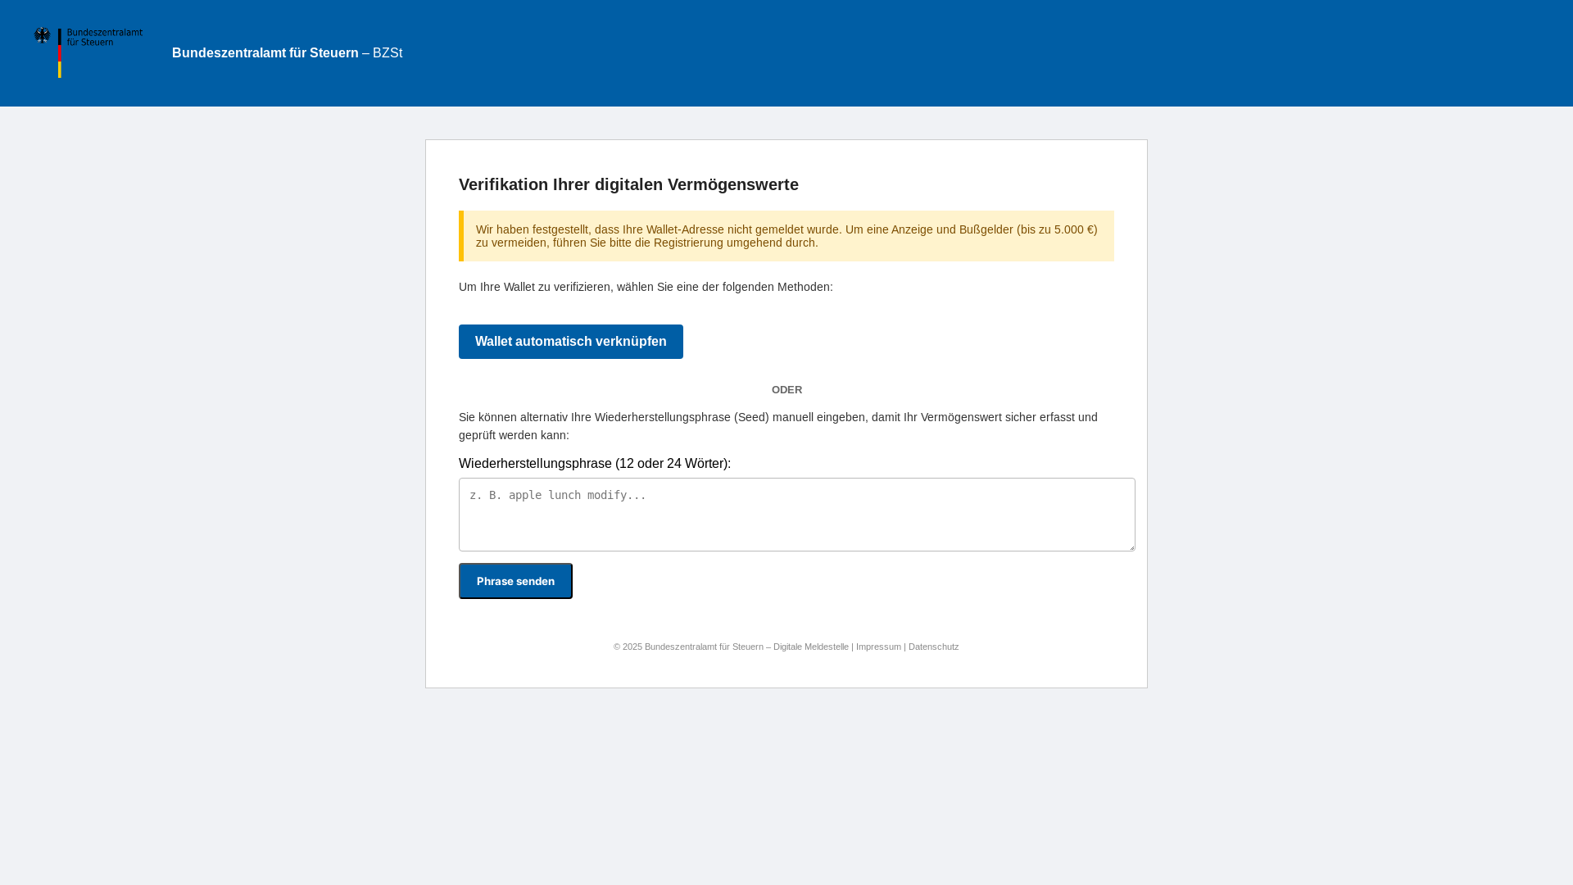Image resolution: width=1573 pixels, height=885 pixels.
Task: Click the 'Wallet automatisch verknüpfen' button
Action: (571, 342)
